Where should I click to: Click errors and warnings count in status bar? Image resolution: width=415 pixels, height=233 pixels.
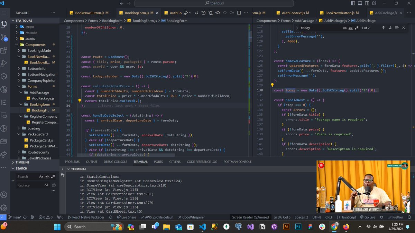(x=46, y=217)
